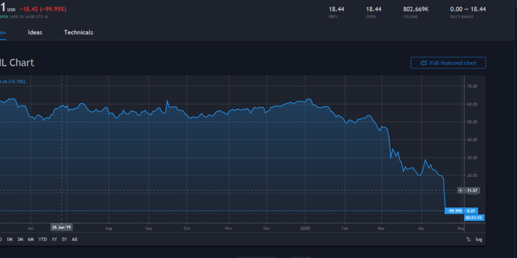Select the YTD time range

(42, 239)
